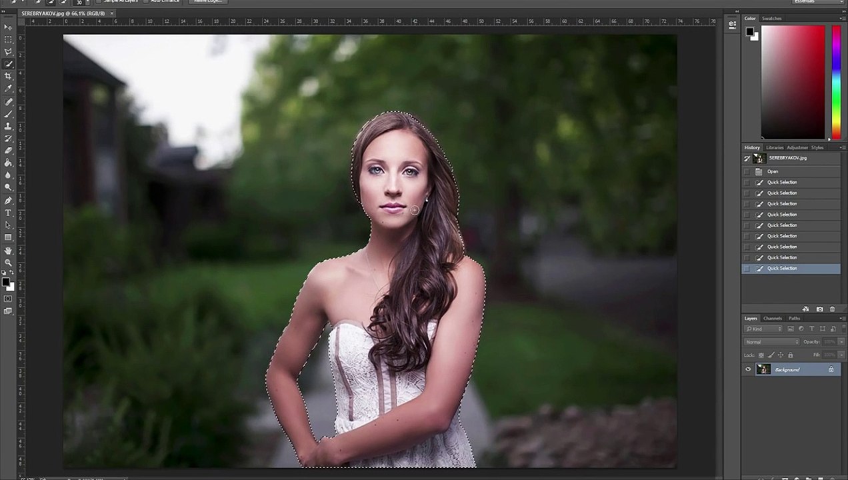Image resolution: width=848 pixels, height=480 pixels.
Task: Select the Horizontal Type tool
Action: point(8,213)
